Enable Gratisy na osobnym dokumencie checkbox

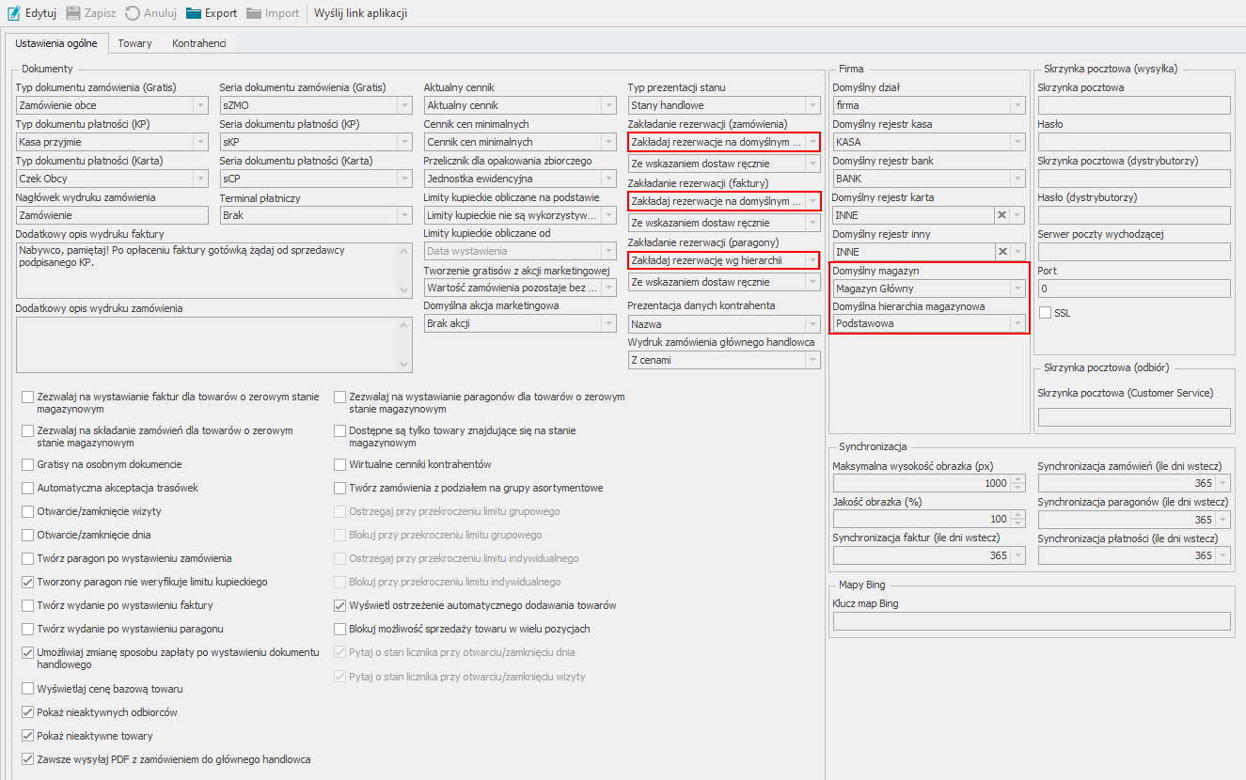[28, 464]
